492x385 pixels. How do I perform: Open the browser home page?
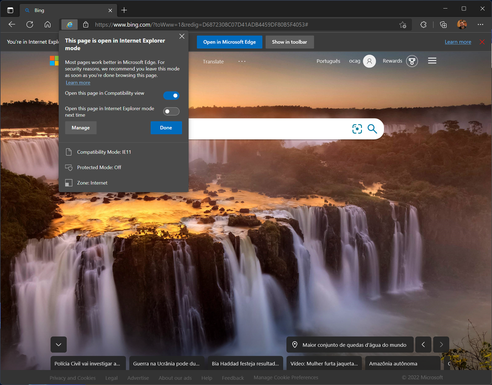click(47, 25)
